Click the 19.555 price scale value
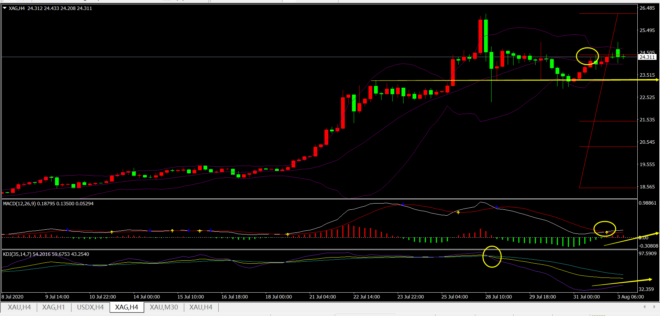Image resolution: width=660 pixels, height=316 pixels. click(647, 164)
